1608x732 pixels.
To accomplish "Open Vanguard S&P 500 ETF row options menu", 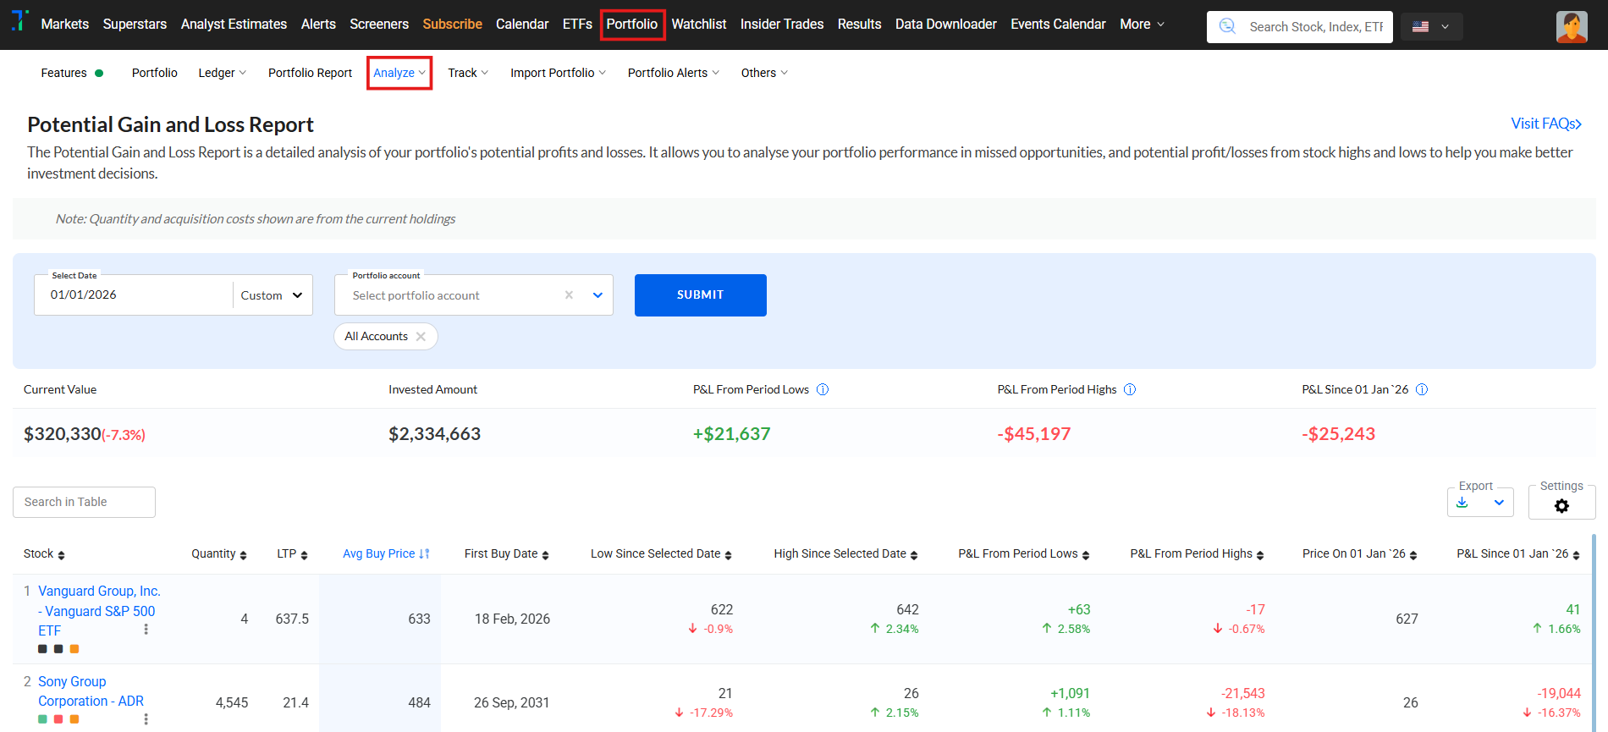I will coord(146,630).
